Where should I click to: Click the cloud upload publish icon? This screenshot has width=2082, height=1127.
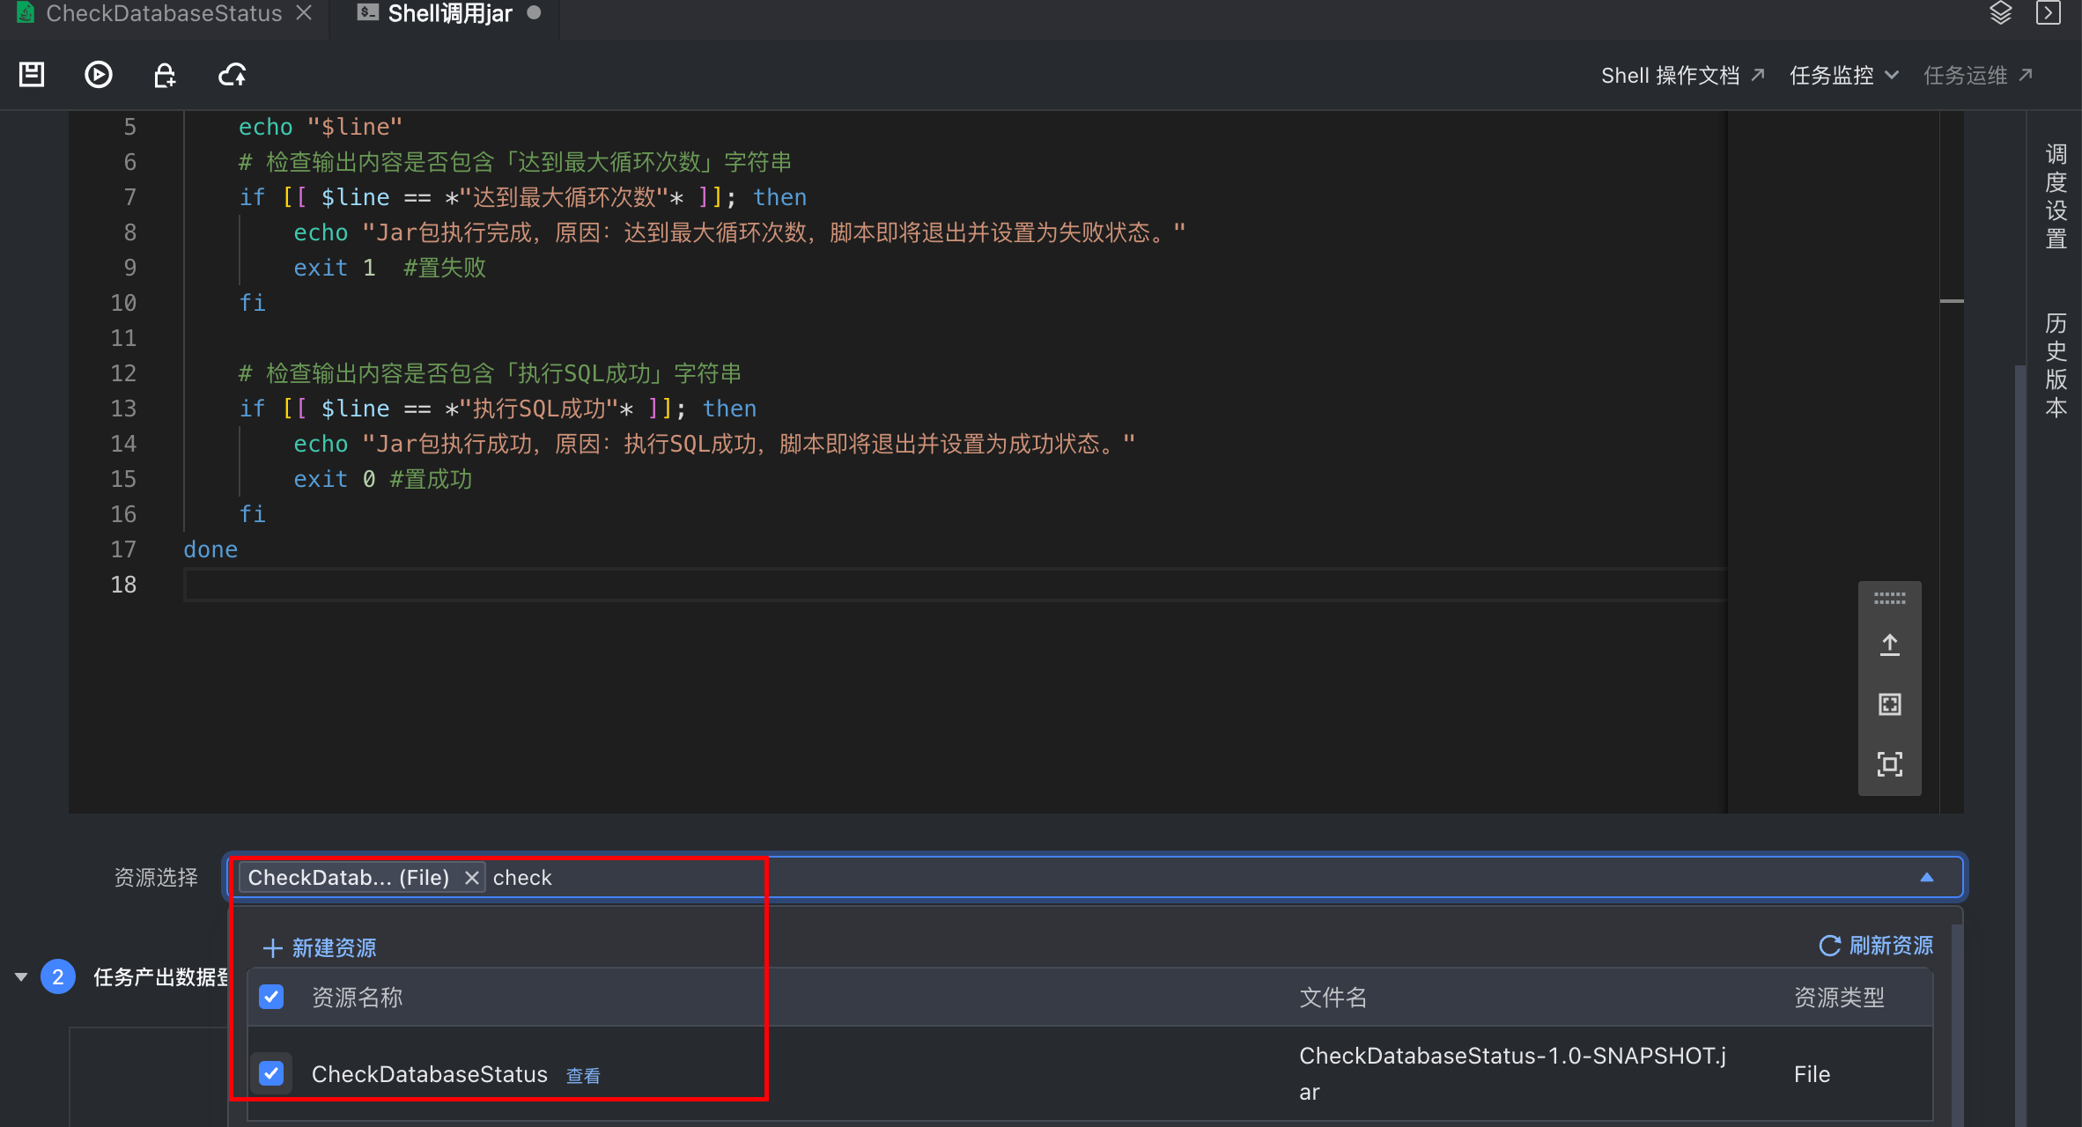pyautogui.click(x=233, y=75)
